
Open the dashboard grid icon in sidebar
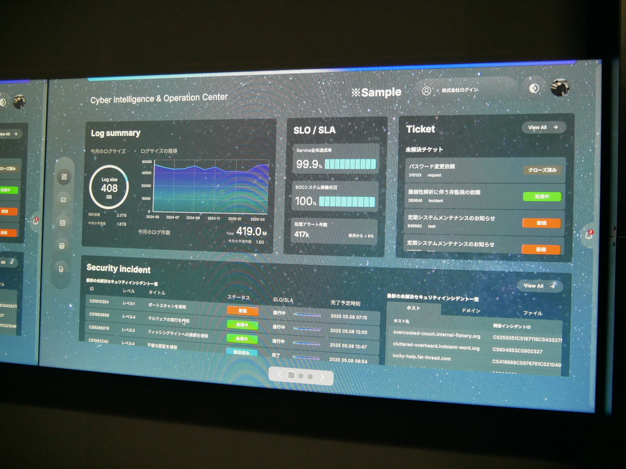64,177
